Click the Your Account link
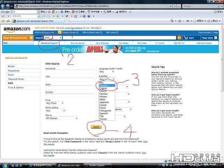224x168 pixels. 204,33
